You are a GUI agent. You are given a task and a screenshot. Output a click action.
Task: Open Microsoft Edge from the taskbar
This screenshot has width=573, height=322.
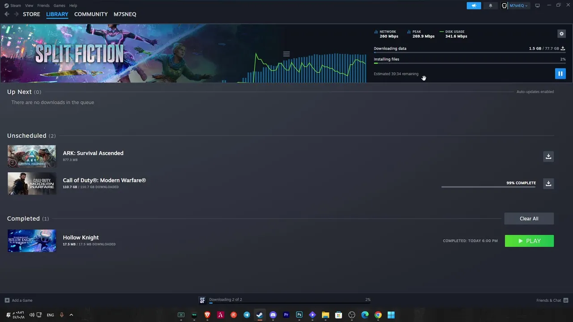click(365, 315)
